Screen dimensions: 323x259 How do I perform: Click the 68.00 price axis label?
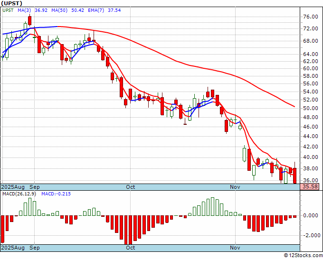[x=311, y=41]
